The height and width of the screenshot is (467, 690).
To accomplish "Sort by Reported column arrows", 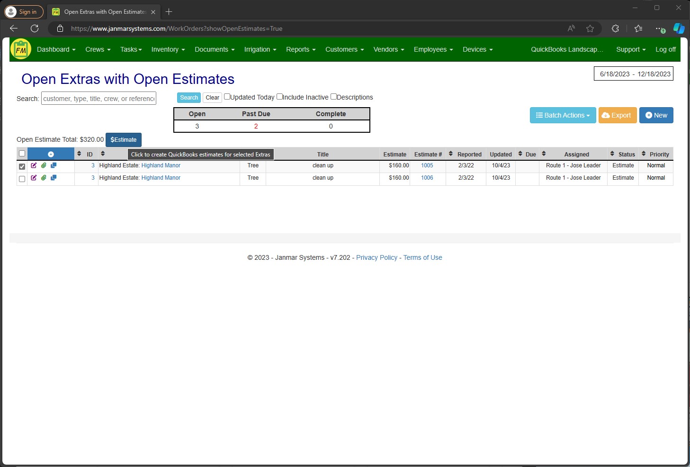I will point(451,154).
